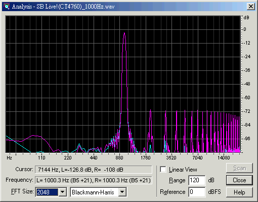Click the Analysis window title bar icon
This screenshot has height=202, width=258.
tap(7, 7)
